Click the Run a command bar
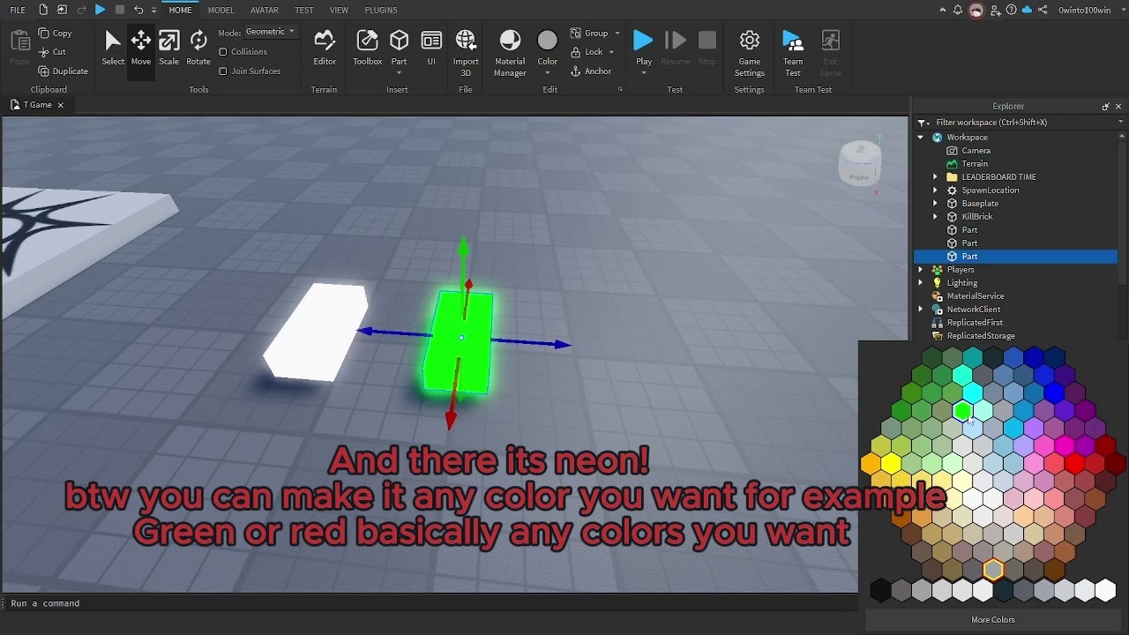Screen dimensions: 1129x635 [429, 603]
